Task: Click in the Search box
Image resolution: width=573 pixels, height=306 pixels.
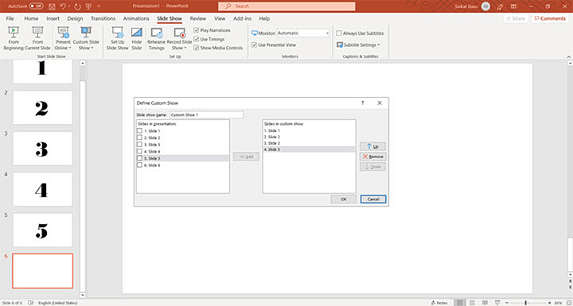Action: 286,6
